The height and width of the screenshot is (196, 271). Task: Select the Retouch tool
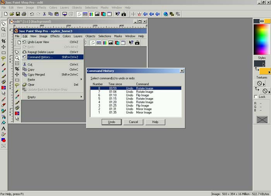[x=3, y=94]
